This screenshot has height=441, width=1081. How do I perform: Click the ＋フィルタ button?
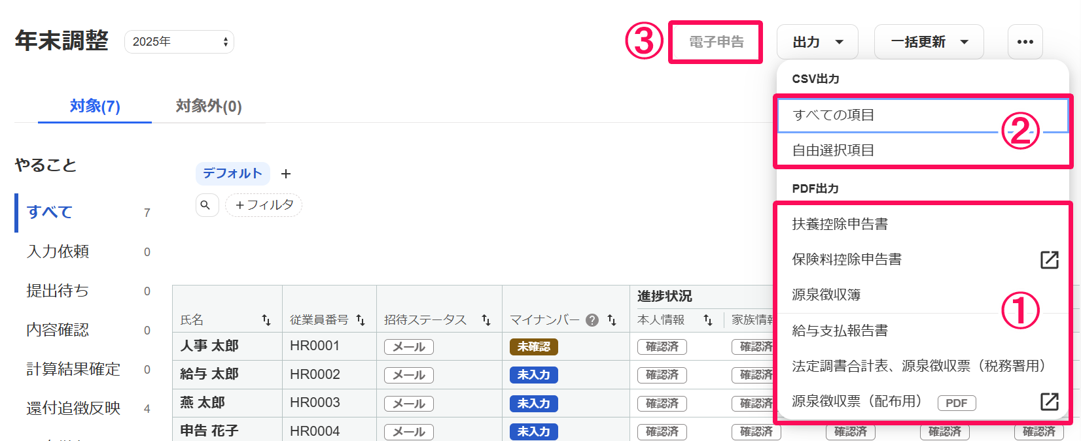pos(264,205)
